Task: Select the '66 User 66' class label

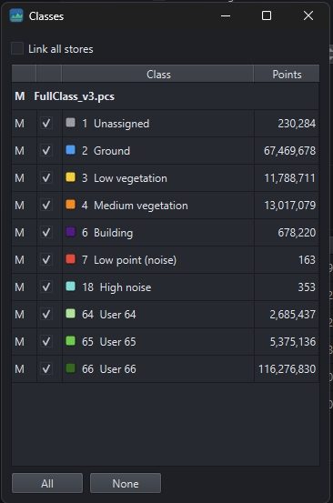Action: point(109,369)
